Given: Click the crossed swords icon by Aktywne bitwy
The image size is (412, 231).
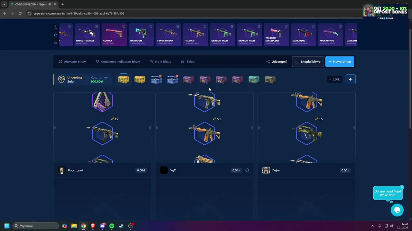Looking at the screenshot, I should click(x=61, y=62).
